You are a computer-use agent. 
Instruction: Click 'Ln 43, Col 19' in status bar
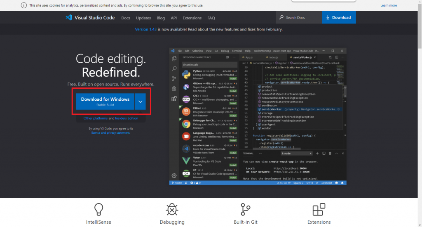pos(284,183)
